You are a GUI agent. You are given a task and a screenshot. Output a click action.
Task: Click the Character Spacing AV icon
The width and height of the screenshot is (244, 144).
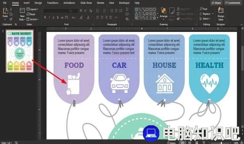67,17
